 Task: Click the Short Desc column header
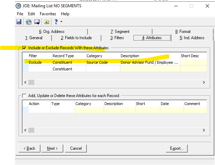[x=194, y=56]
